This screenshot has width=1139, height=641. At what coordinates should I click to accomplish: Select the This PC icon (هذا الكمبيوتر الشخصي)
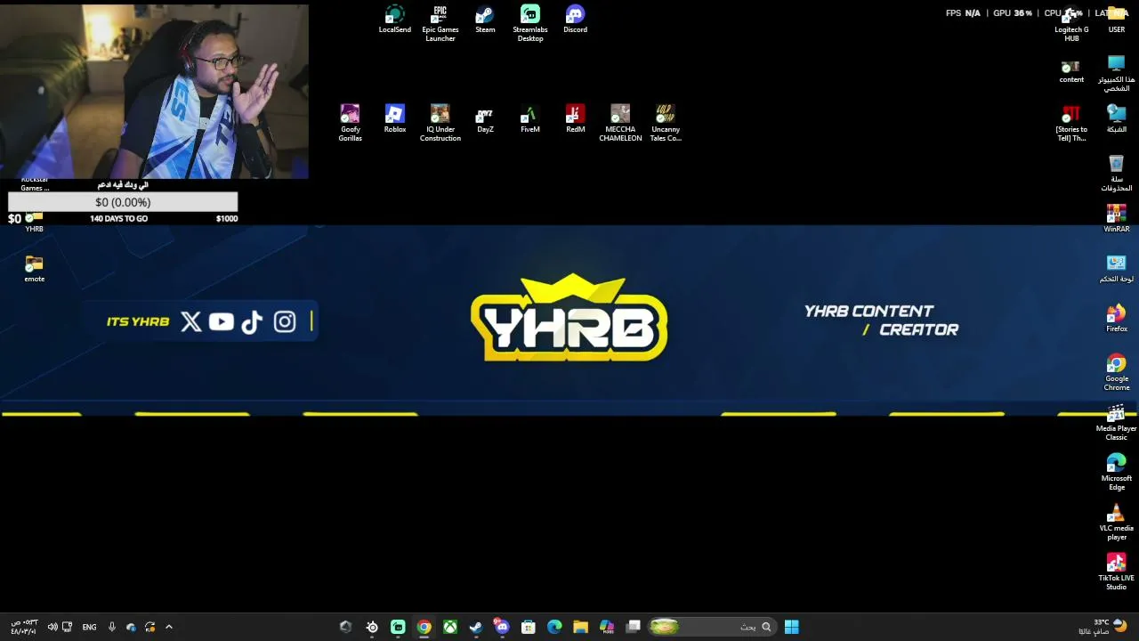click(x=1117, y=74)
